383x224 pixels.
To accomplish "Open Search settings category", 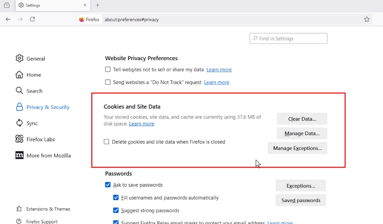I will (x=29, y=91).
